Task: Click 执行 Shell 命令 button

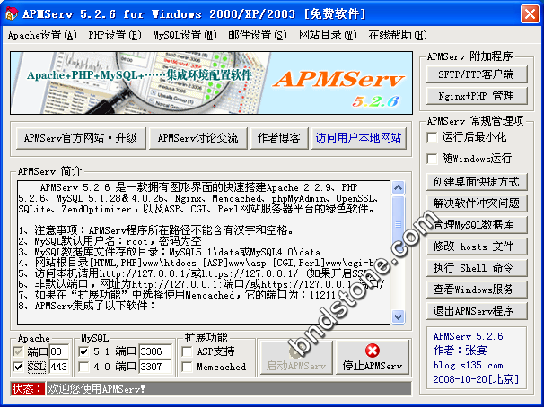Action: point(477,268)
